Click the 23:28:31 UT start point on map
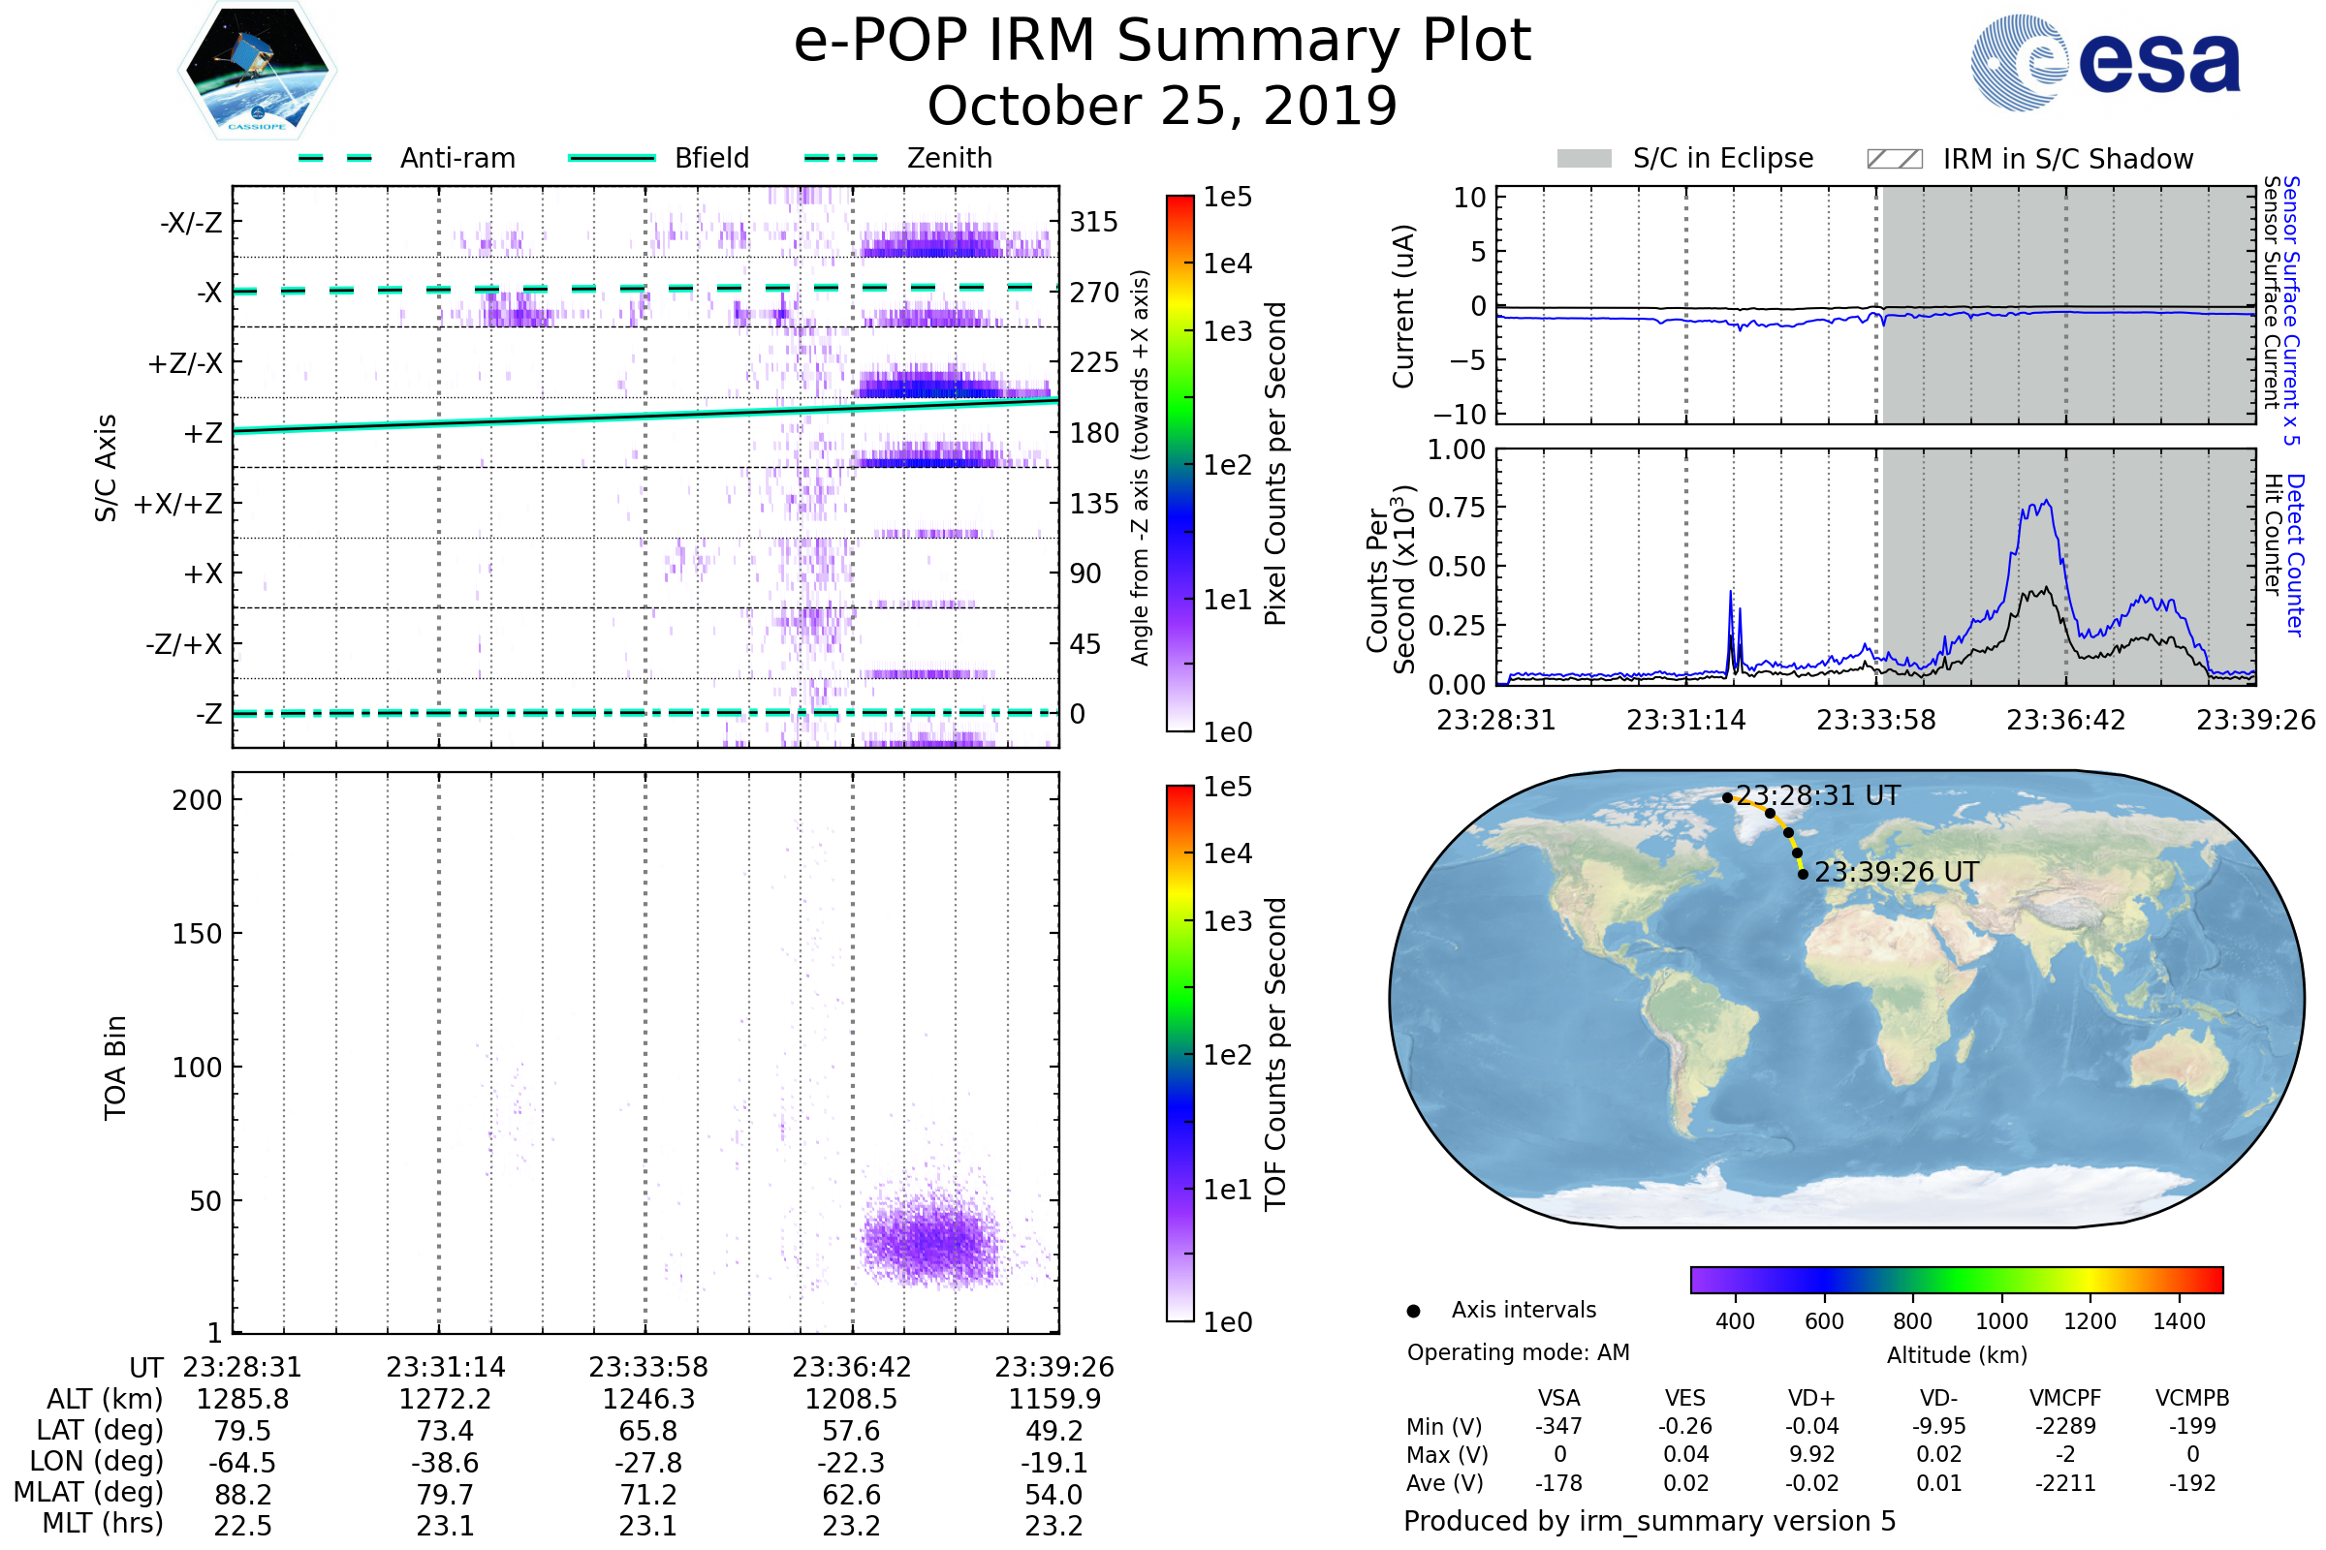Image resolution: width=2326 pixels, height=1550 pixels. [x=1727, y=797]
